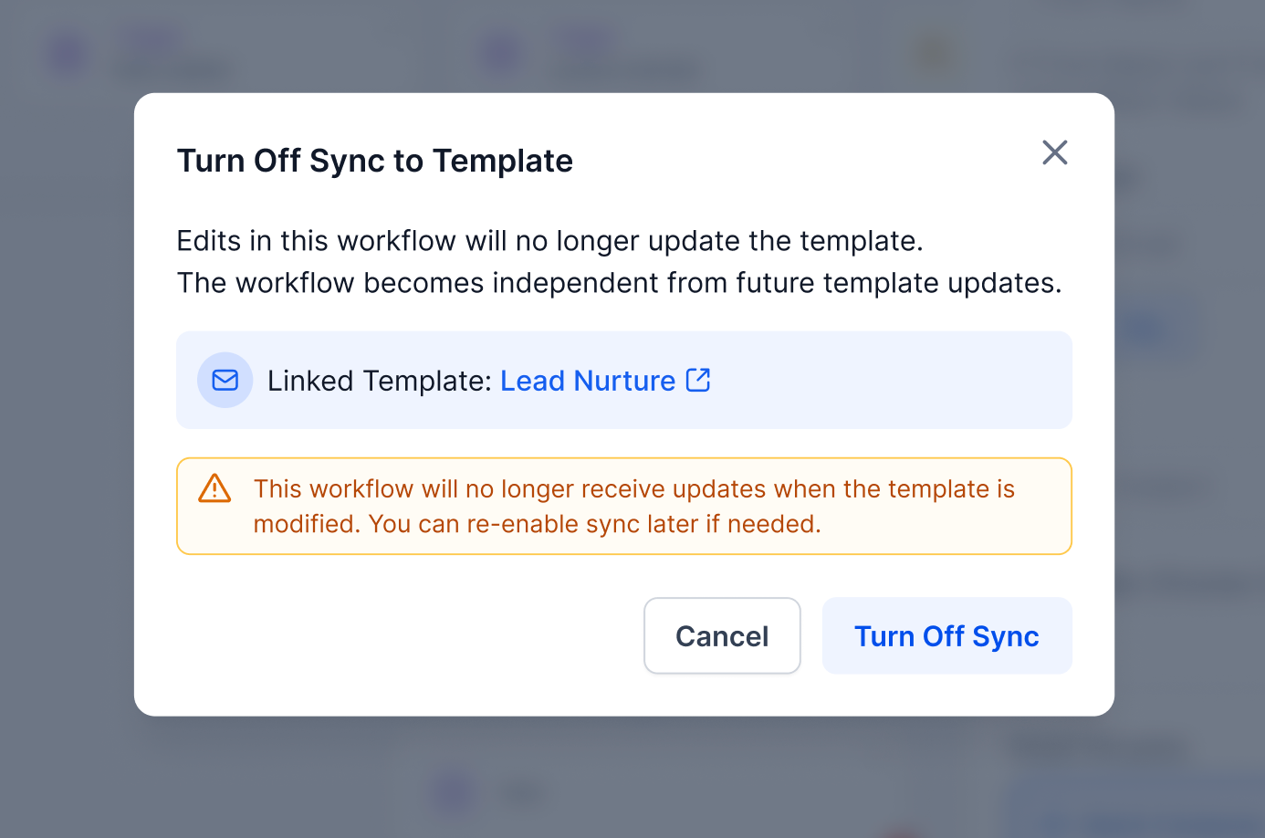Click the 're-enable sync later' warning line
Viewport: 1265px width, 838px height.
point(537,524)
